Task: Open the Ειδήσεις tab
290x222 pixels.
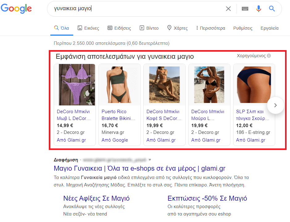Action: pos(119,28)
